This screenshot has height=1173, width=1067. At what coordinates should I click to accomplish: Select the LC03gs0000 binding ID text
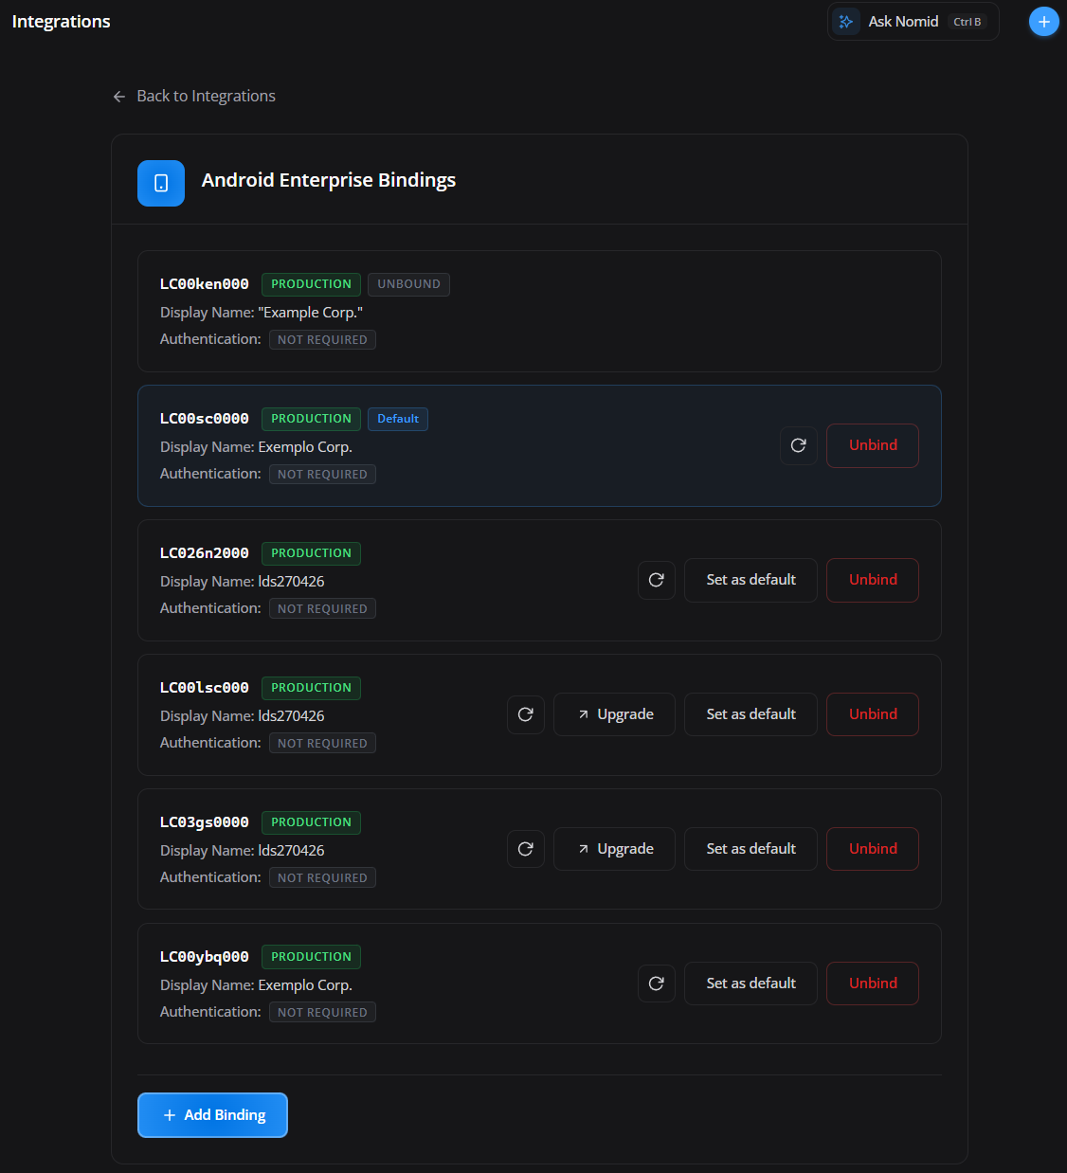point(205,822)
